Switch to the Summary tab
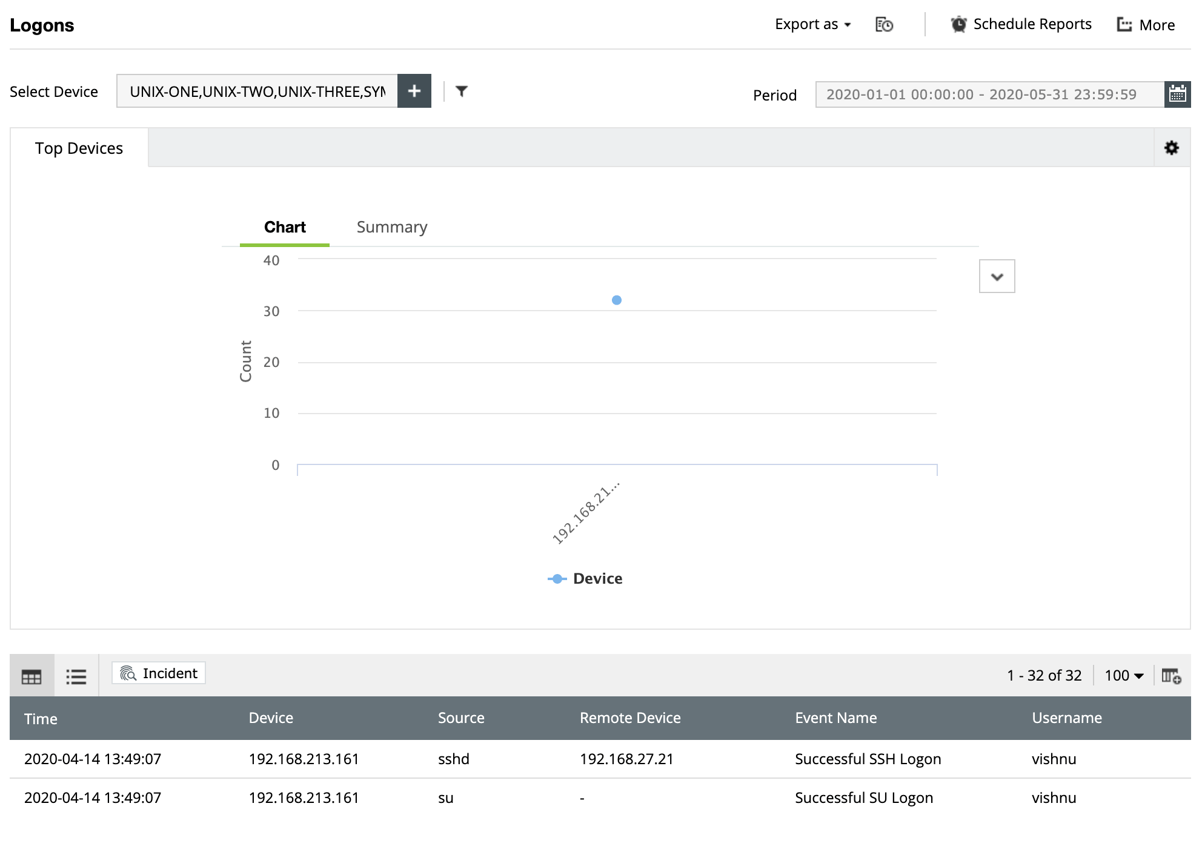Screen dimensions: 1202x855 click(392, 227)
